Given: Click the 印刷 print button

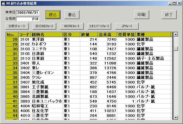Looking at the screenshot, I should point(142,15).
